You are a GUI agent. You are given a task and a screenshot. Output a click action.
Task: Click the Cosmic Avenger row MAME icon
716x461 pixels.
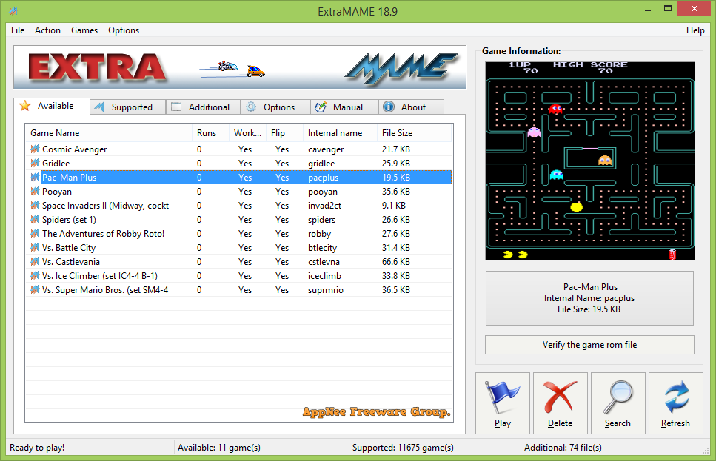(x=35, y=149)
